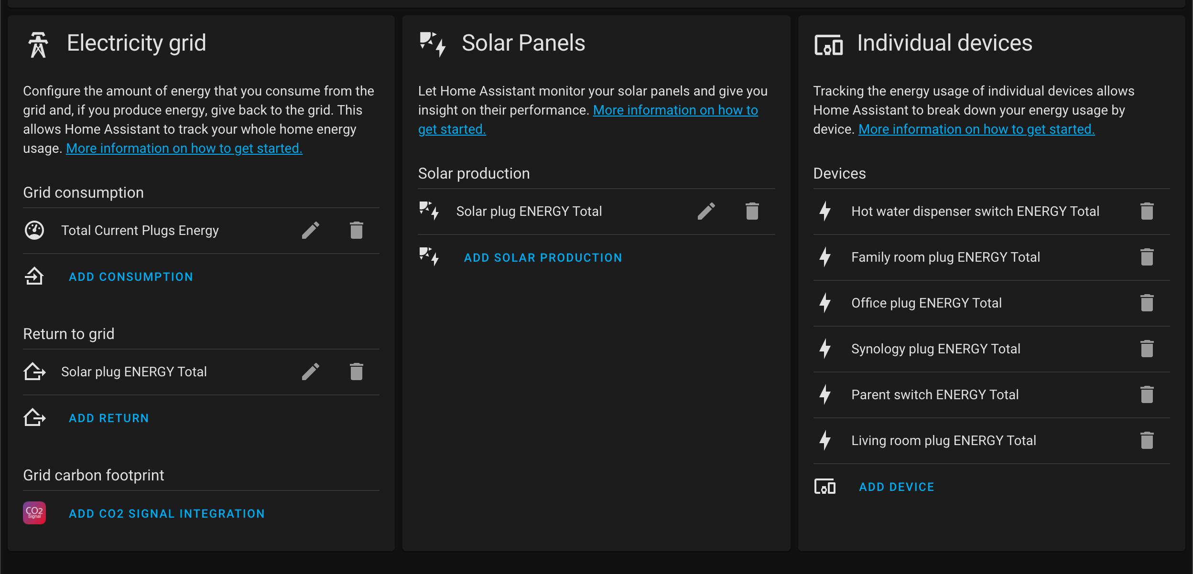This screenshot has width=1193, height=574.
Task: Delete Family room plug device
Action: [1147, 257]
